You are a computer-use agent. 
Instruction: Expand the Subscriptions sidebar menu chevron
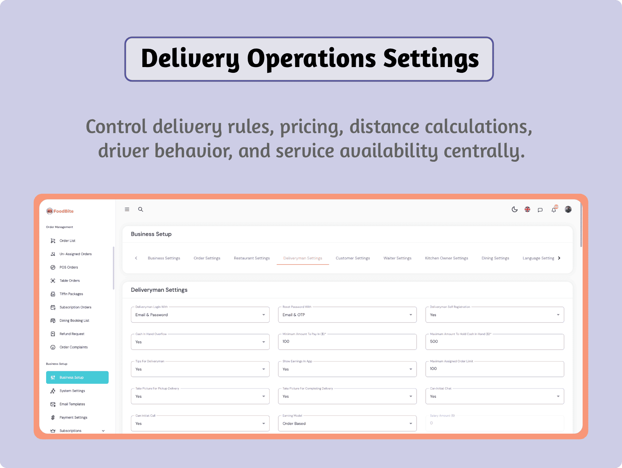[x=103, y=431]
